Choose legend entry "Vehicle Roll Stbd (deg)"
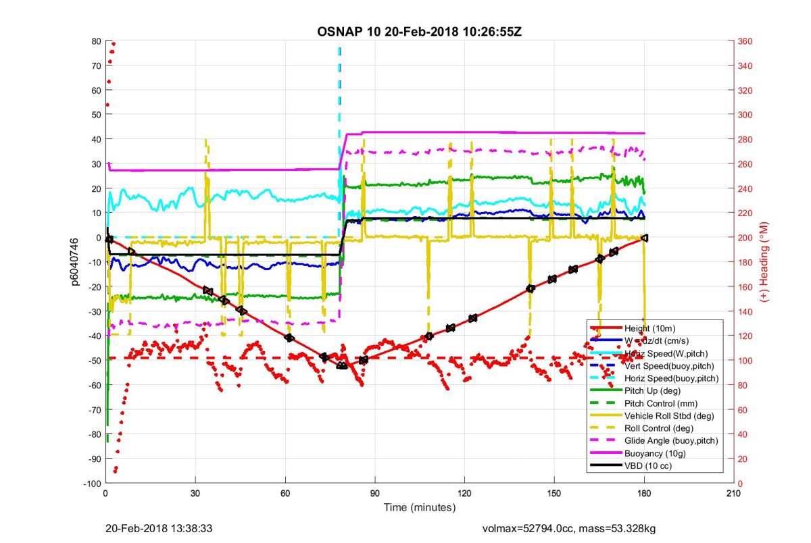 point(668,415)
